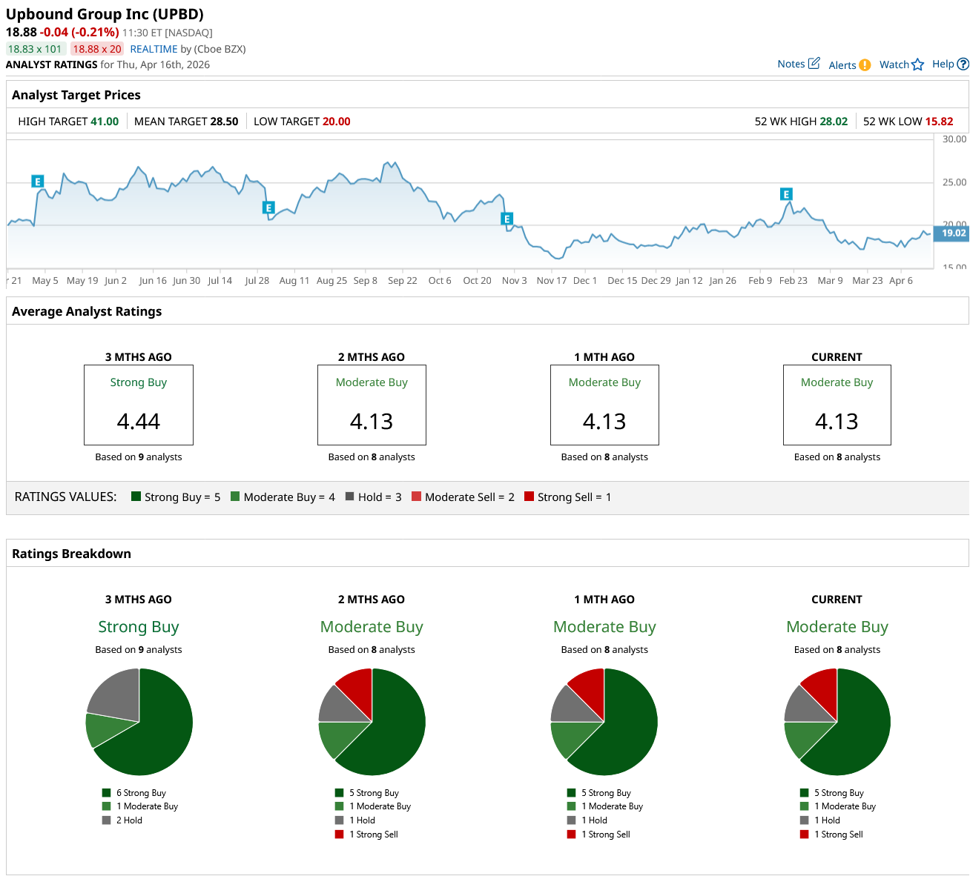Click the Moderate Buy heading under CURRENT breakdown
The height and width of the screenshot is (876, 970).
tap(837, 627)
